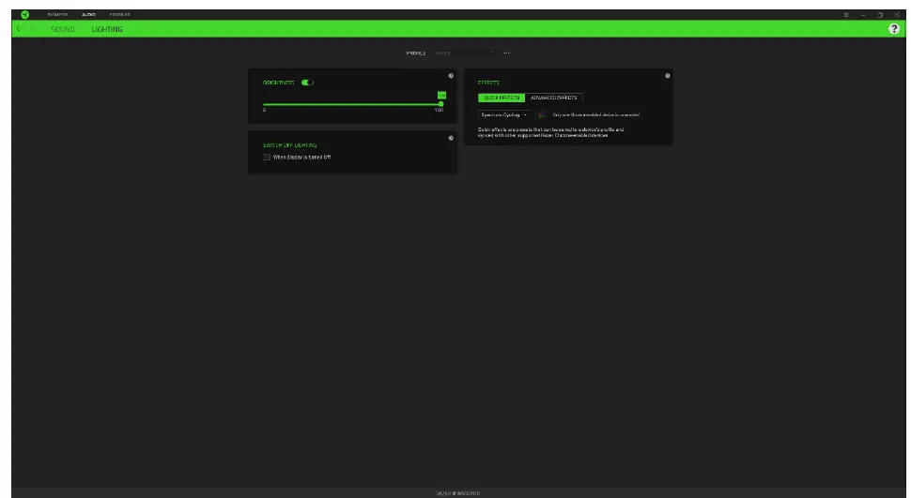
Task: Show help for the Effects panel
Action: click(668, 75)
